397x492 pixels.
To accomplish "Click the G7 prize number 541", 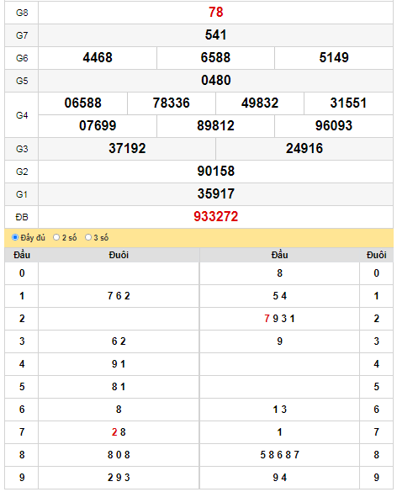I will (x=215, y=34).
